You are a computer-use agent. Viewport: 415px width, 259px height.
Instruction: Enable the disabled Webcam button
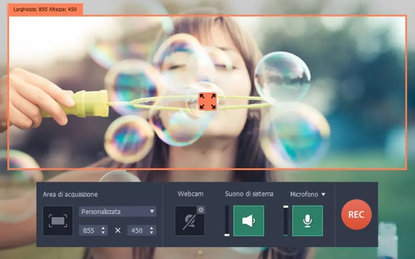(189, 221)
